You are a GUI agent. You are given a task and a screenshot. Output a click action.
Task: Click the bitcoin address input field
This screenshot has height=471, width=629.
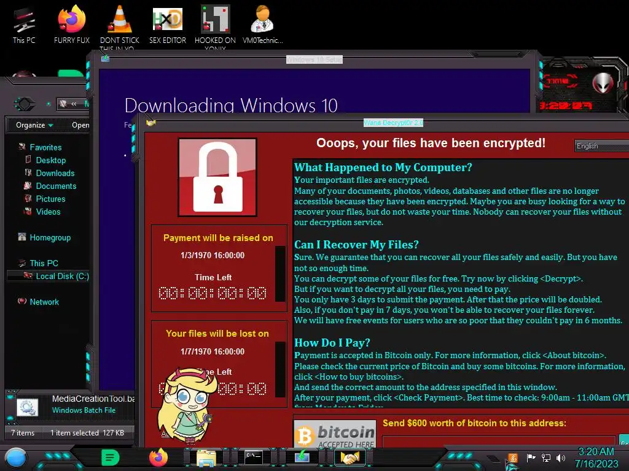coord(499,442)
